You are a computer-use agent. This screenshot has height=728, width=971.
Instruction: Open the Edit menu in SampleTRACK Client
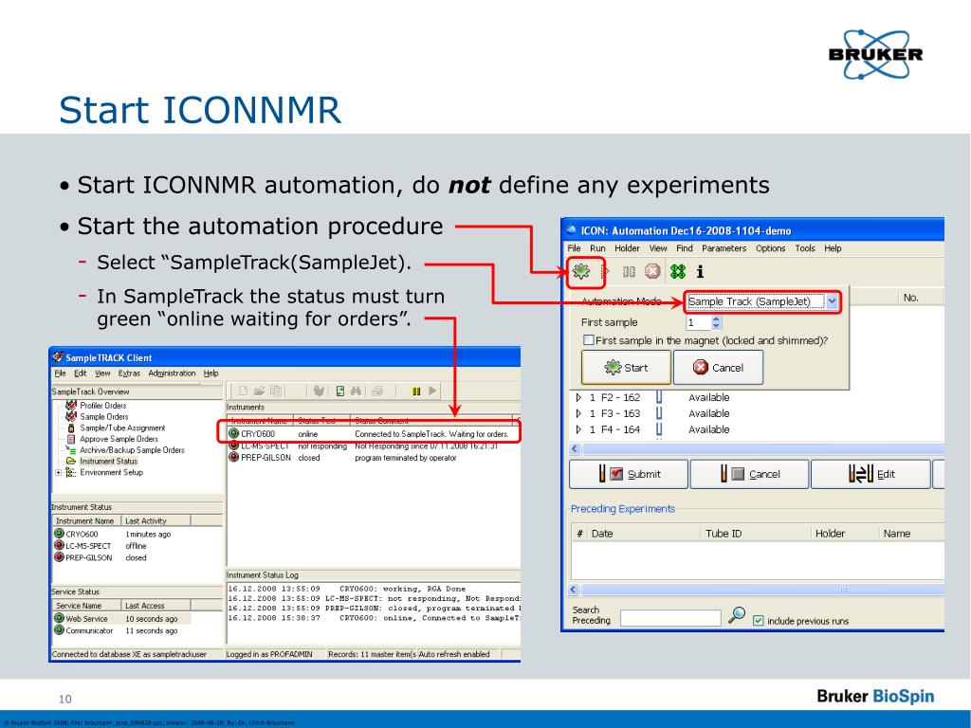(x=81, y=373)
